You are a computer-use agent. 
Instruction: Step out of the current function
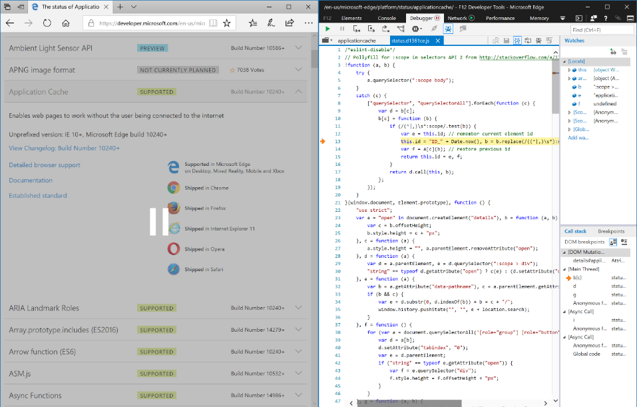386,29
